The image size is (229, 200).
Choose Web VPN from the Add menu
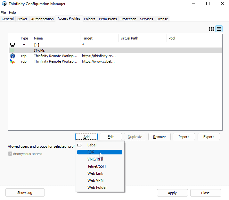pyautogui.click(x=100, y=180)
